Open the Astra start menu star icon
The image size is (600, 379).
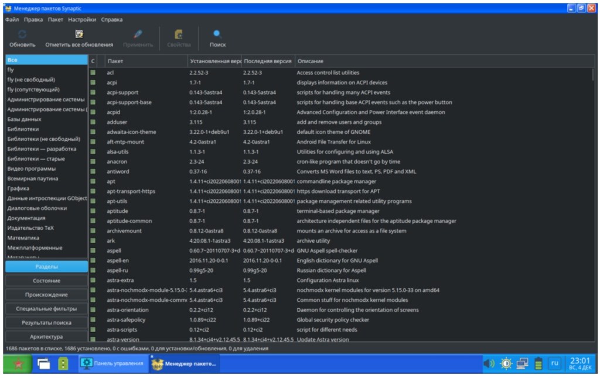point(18,364)
